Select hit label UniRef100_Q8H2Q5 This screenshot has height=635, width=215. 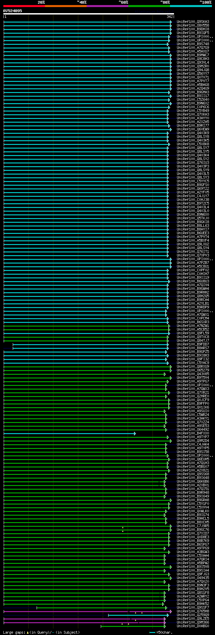[193, 296]
